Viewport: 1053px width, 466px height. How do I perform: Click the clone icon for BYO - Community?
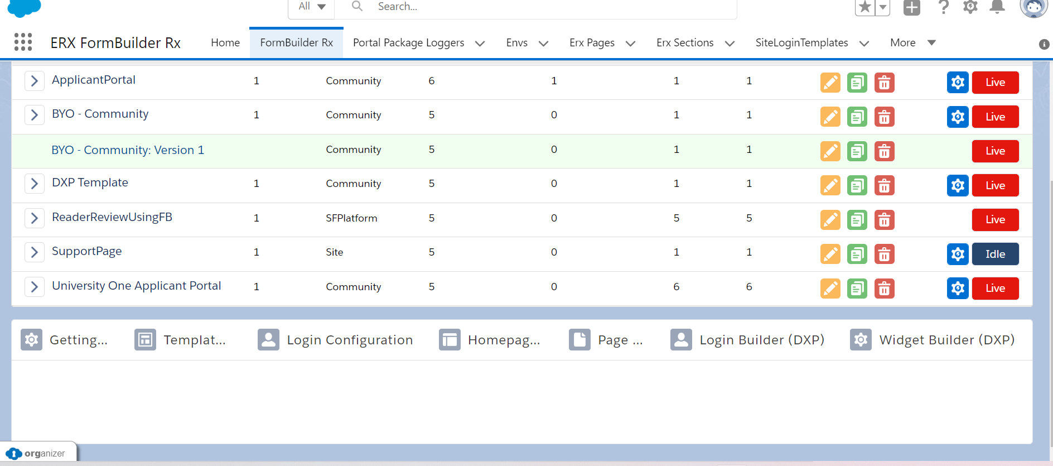857,117
